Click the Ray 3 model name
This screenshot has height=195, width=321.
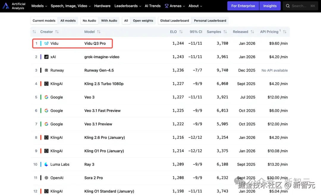pos(89,164)
